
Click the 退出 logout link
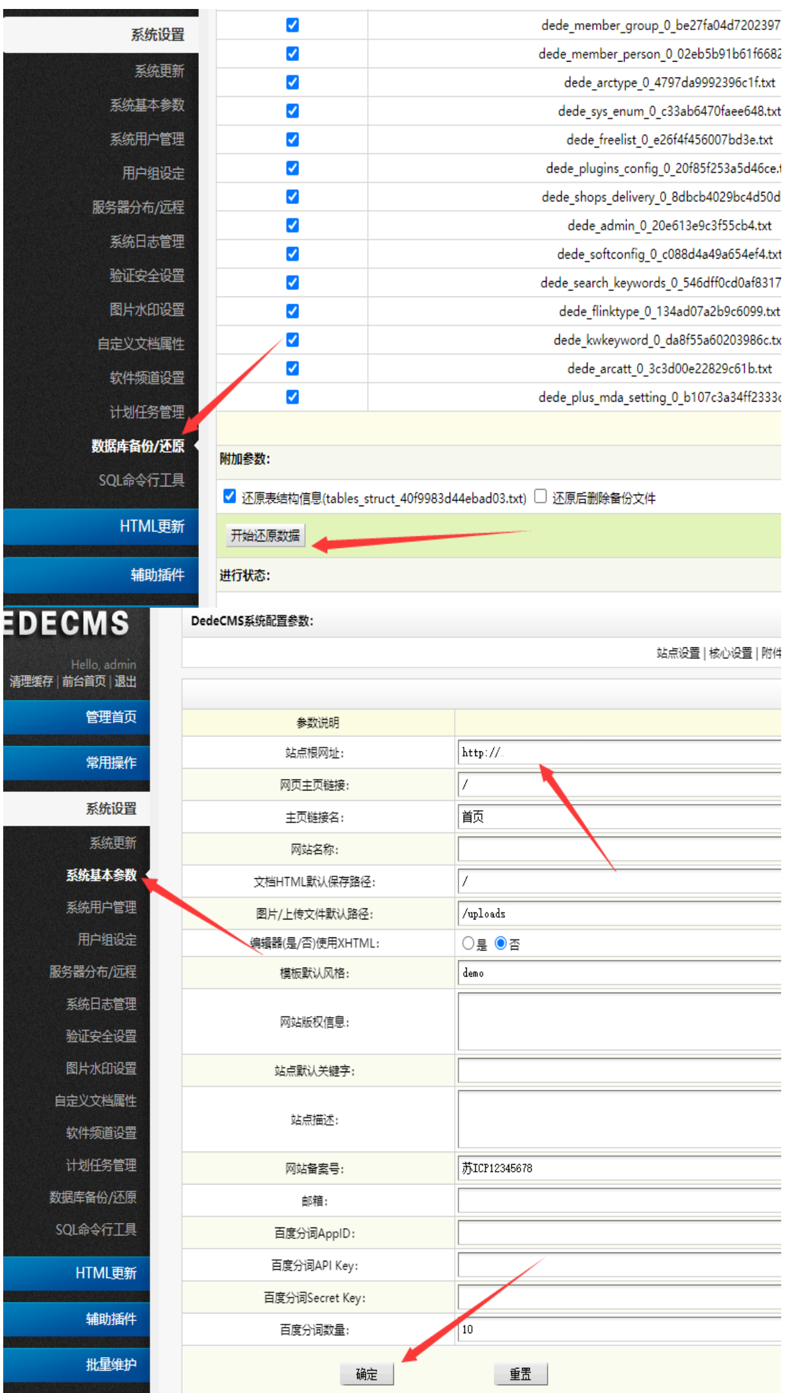tap(125, 681)
